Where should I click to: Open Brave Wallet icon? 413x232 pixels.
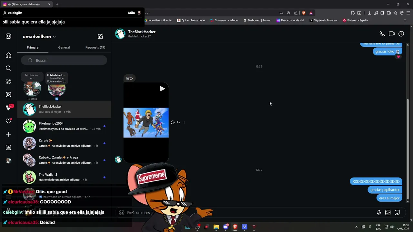[389, 13]
